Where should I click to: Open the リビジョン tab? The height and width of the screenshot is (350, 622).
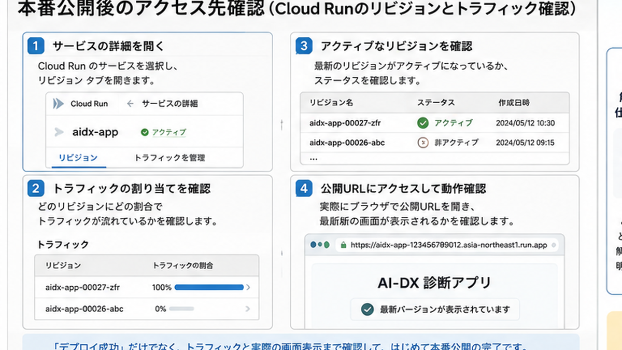point(78,158)
